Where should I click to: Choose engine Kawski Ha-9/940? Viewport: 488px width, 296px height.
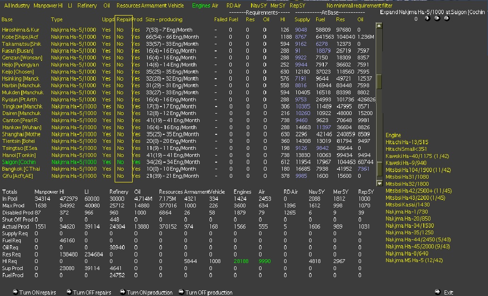click(406, 163)
